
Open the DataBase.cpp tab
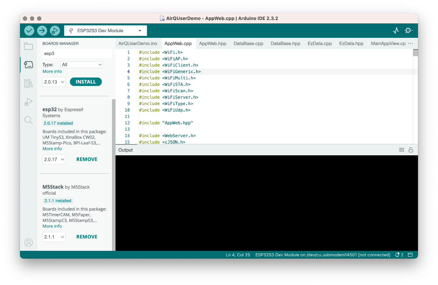[x=248, y=43]
